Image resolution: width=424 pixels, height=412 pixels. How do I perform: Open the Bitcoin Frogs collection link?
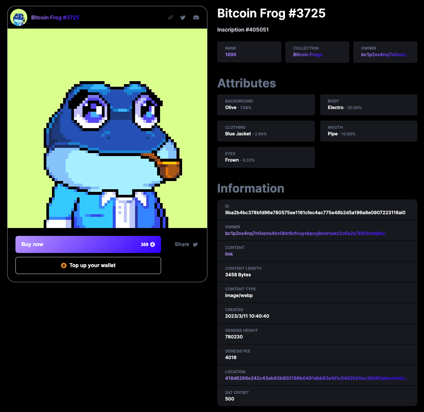pyautogui.click(x=308, y=55)
